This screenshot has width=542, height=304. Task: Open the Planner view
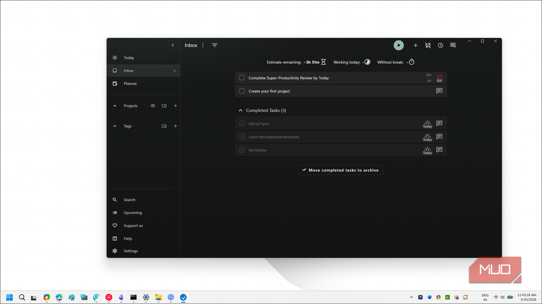143,84
